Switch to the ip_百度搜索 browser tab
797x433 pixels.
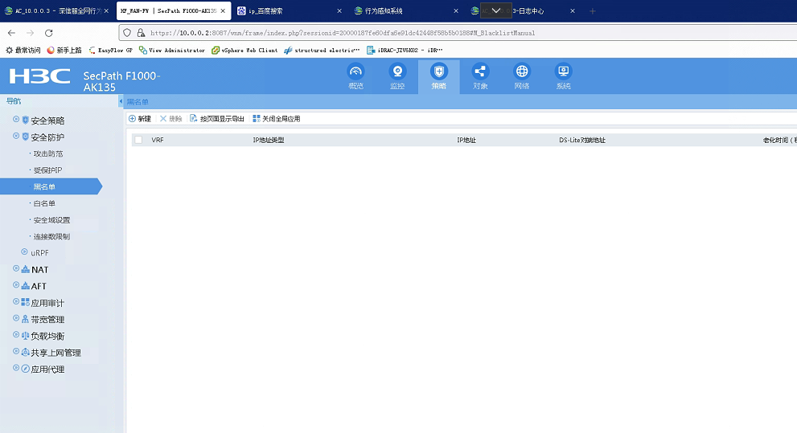click(290, 10)
